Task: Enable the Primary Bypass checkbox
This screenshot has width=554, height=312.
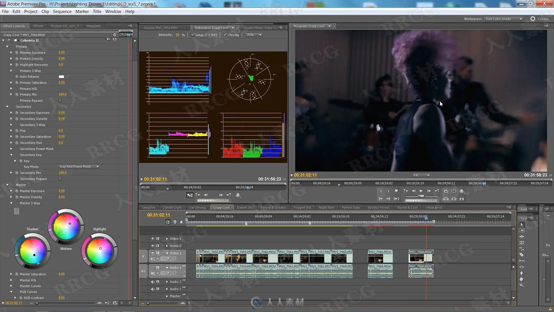Action: pyautogui.click(x=60, y=101)
